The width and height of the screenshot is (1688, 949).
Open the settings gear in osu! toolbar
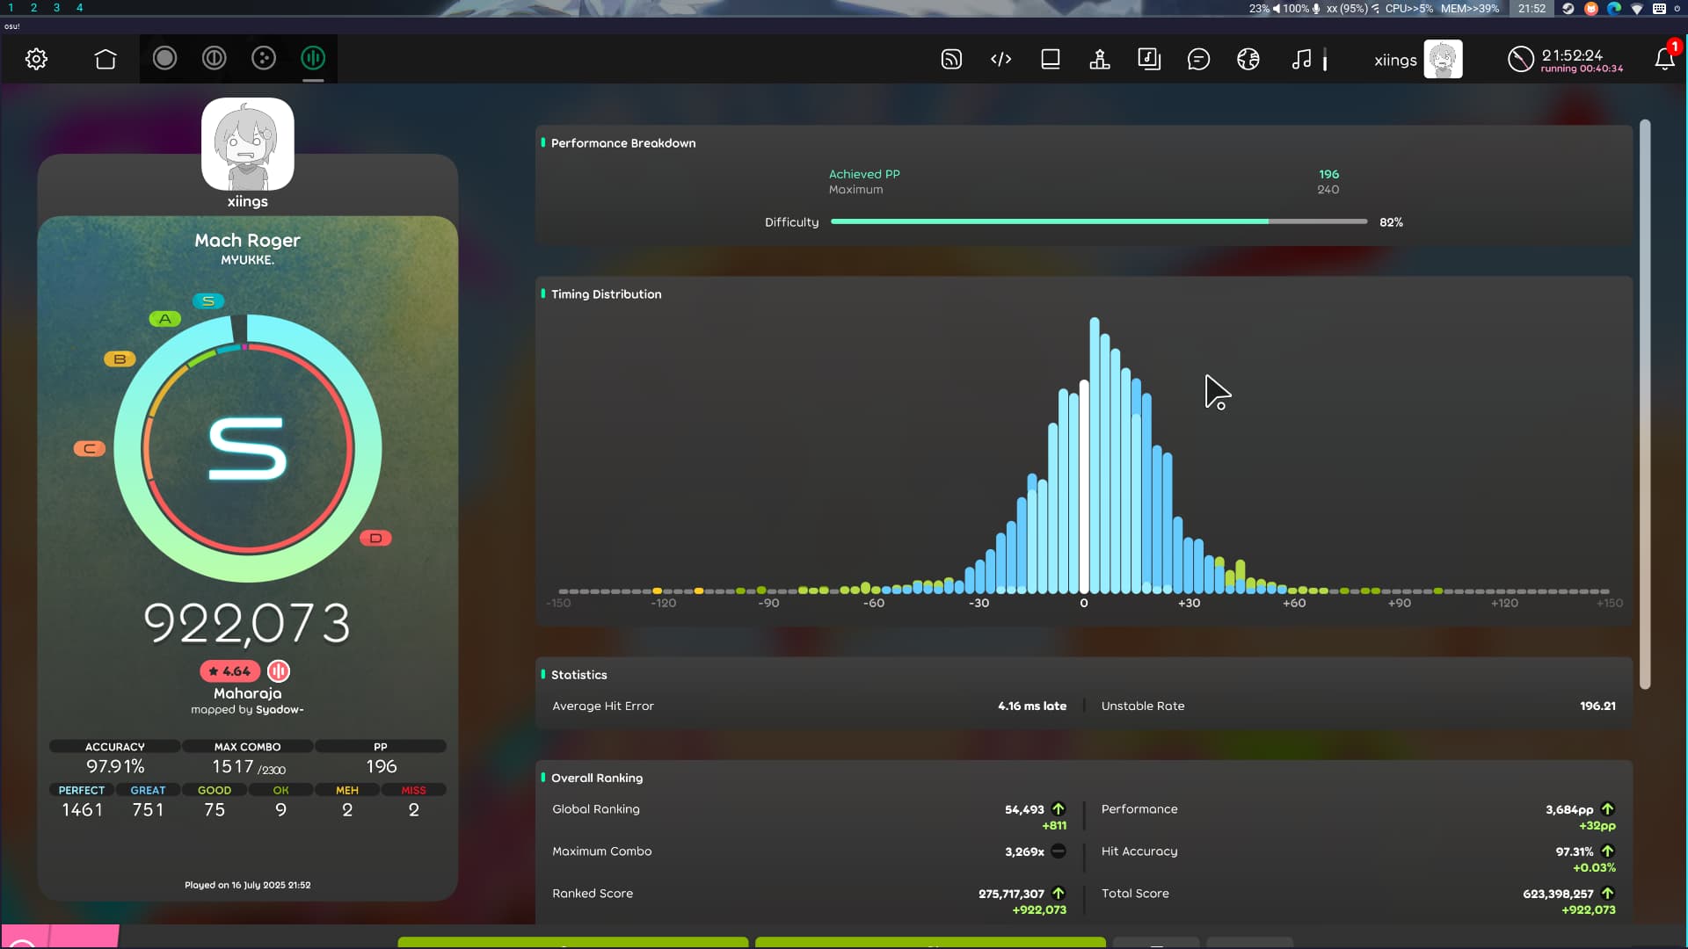36,59
